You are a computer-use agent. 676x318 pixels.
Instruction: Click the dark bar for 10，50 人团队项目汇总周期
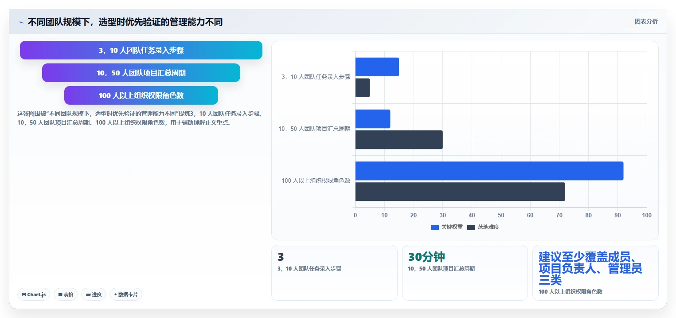tap(399, 140)
